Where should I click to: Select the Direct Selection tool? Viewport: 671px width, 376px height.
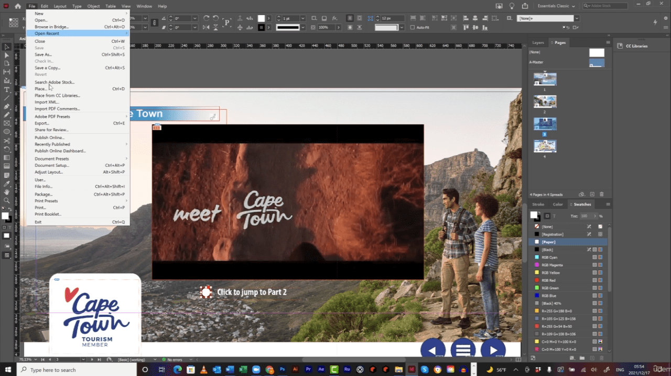pos(7,55)
